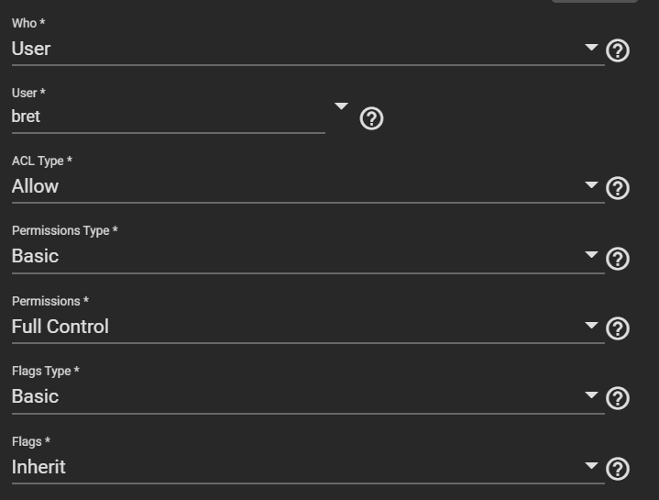659x500 pixels.
Task: Open the User dropdown arrow beside bret
Action: point(341,106)
